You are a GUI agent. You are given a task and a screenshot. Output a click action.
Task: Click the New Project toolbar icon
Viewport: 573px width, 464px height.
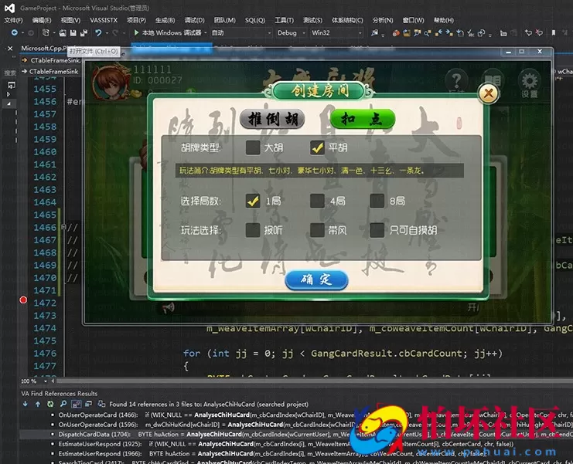click(46, 33)
